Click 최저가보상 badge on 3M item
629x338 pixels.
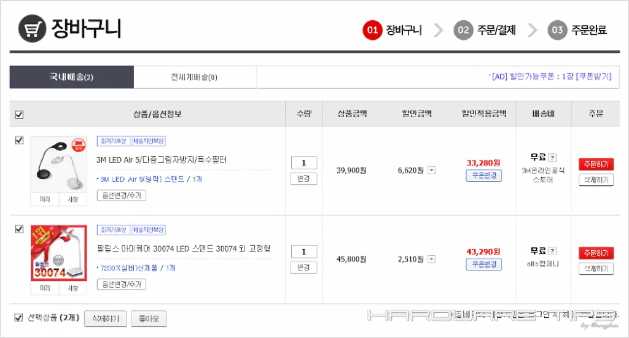point(113,141)
